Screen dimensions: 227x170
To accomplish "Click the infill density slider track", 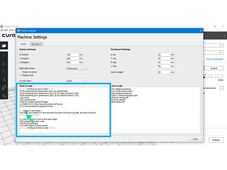I will tap(210, 88).
